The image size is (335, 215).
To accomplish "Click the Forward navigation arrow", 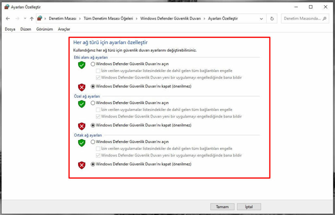I will coord(17,19).
